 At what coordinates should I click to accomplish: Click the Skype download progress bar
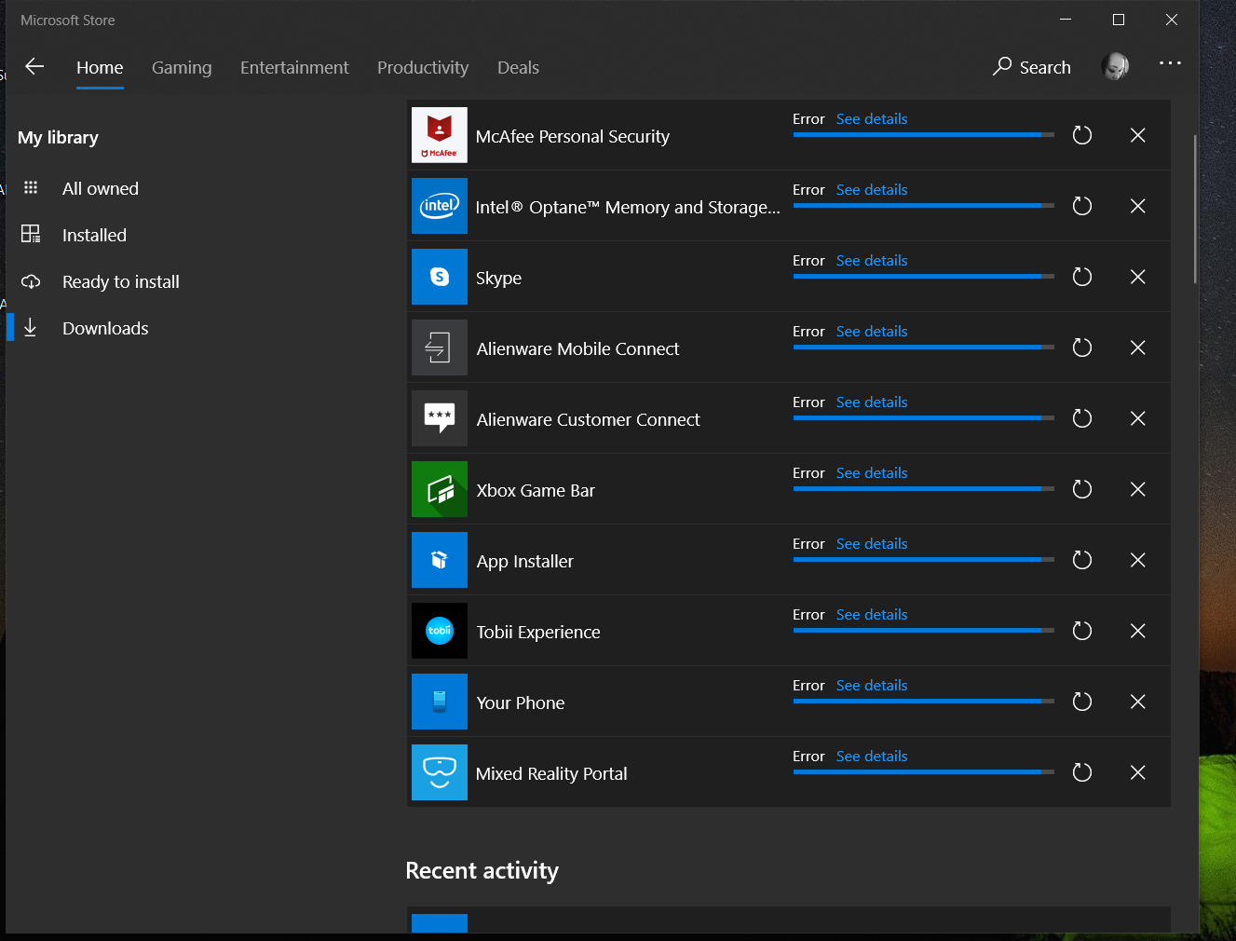click(x=924, y=277)
